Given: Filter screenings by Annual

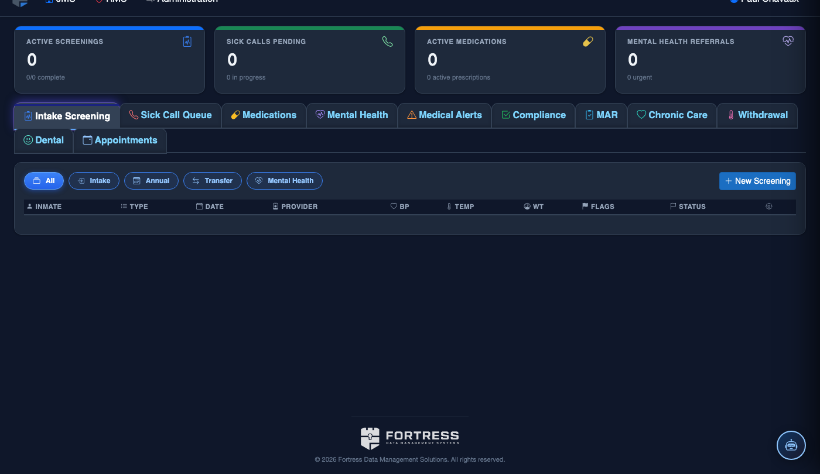Looking at the screenshot, I should point(151,181).
